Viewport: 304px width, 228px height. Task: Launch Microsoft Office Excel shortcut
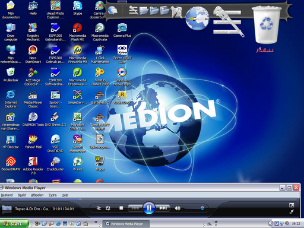[x=78, y=121]
